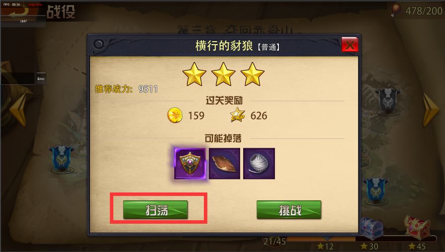Click the 扫荡 sweep button
The image size is (445, 252).
point(155,210)
